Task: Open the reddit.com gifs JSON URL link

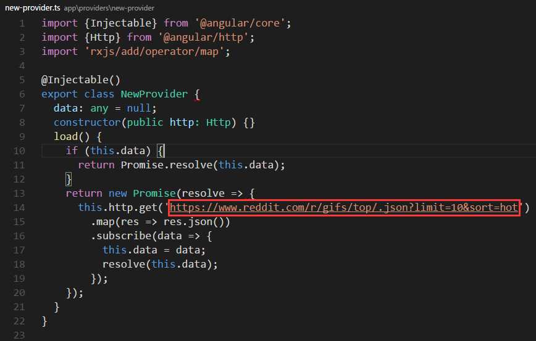Action: click(343, 208)
